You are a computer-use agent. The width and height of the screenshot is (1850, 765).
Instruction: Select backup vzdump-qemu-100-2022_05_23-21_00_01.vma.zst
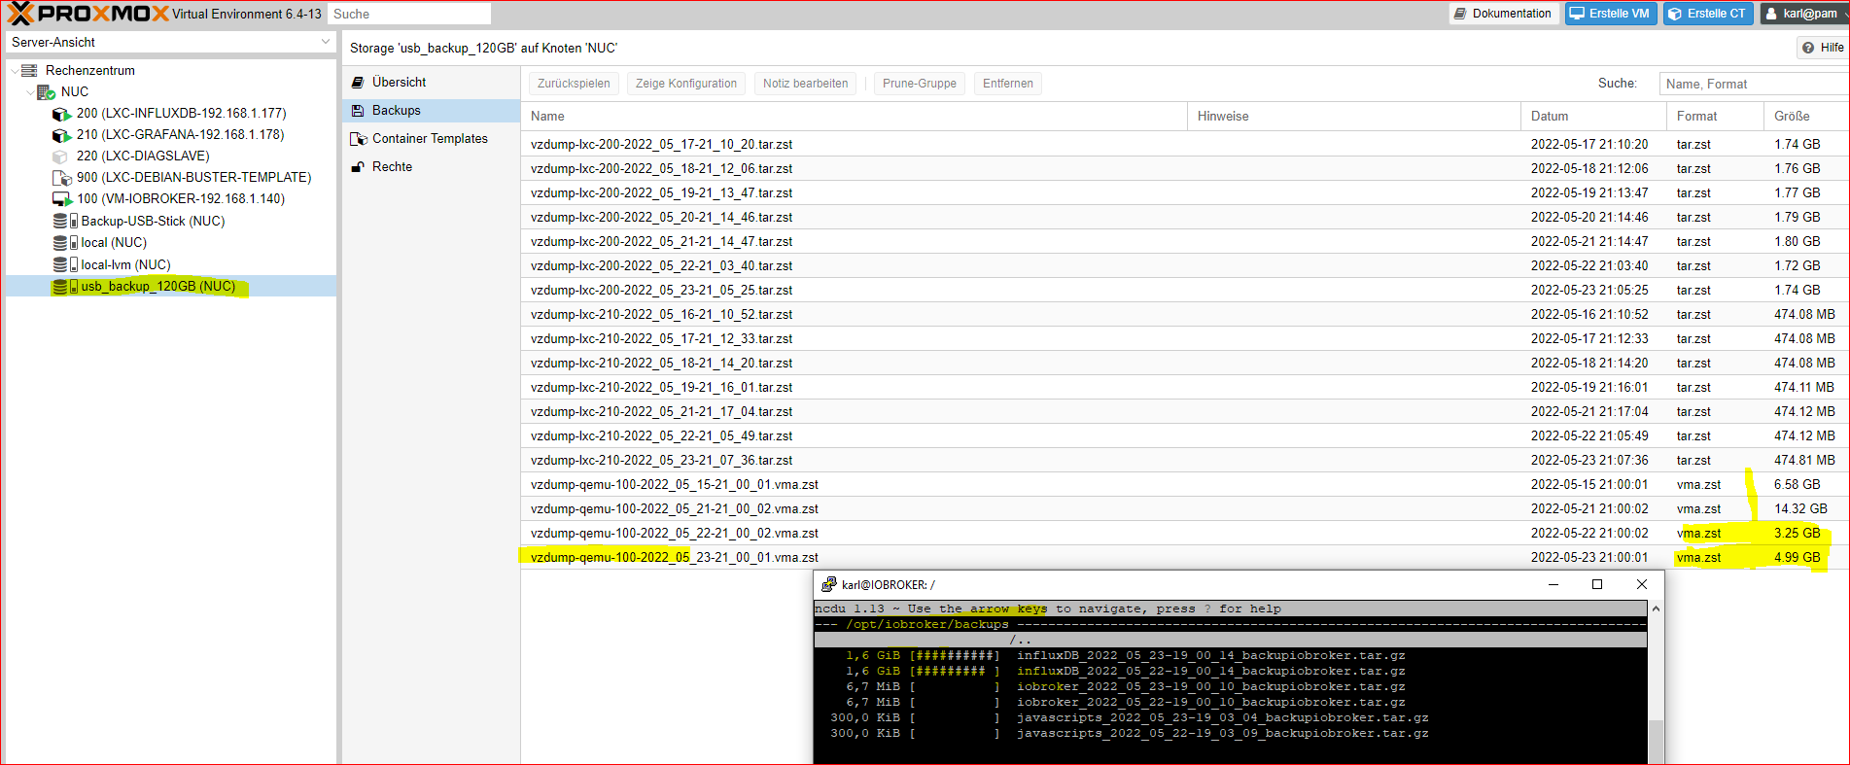pyautogui.click(x=1184, y=557)
